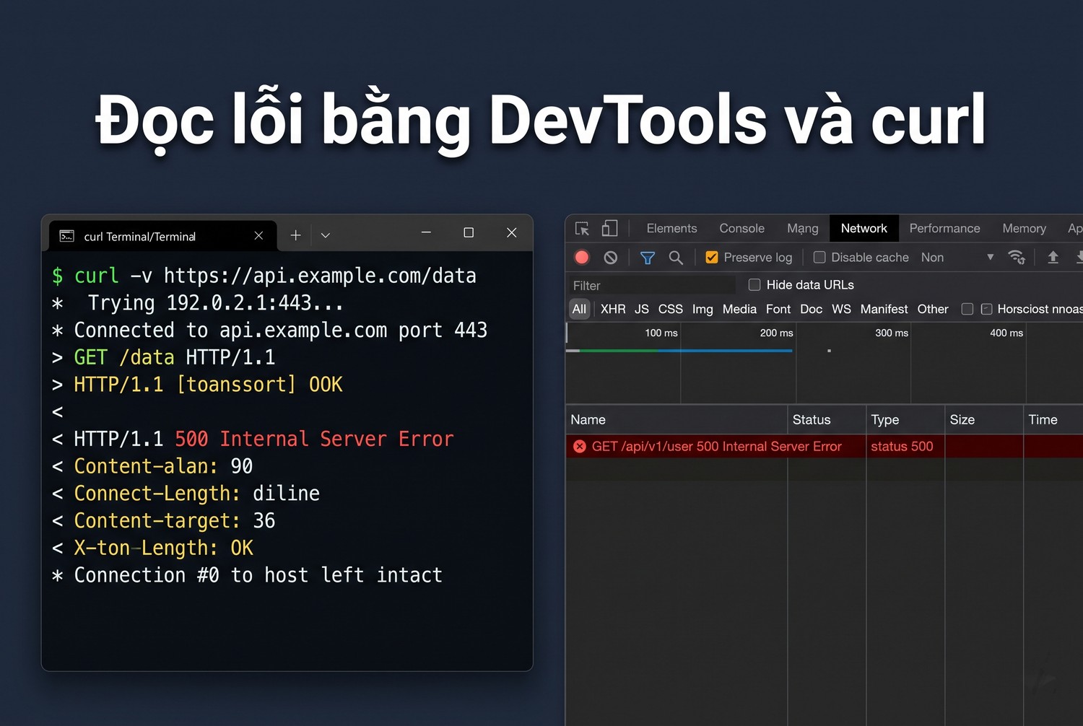
Task: Clear the network log
Action: pyautogui.click(x=611, y=258)
